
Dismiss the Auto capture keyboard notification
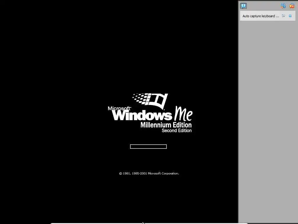pos(290,16)
